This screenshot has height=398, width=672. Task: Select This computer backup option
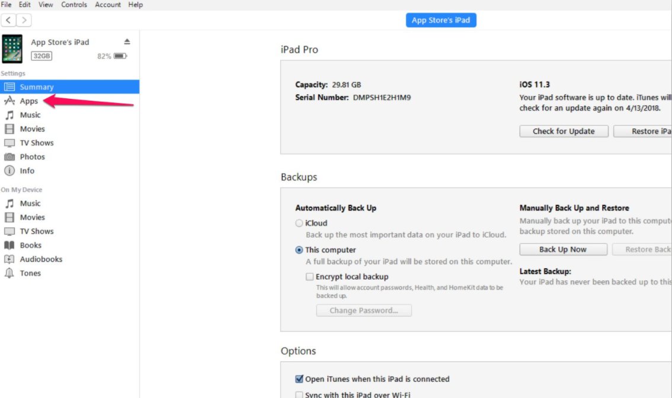pyautogui.click(x=299, y=250)
